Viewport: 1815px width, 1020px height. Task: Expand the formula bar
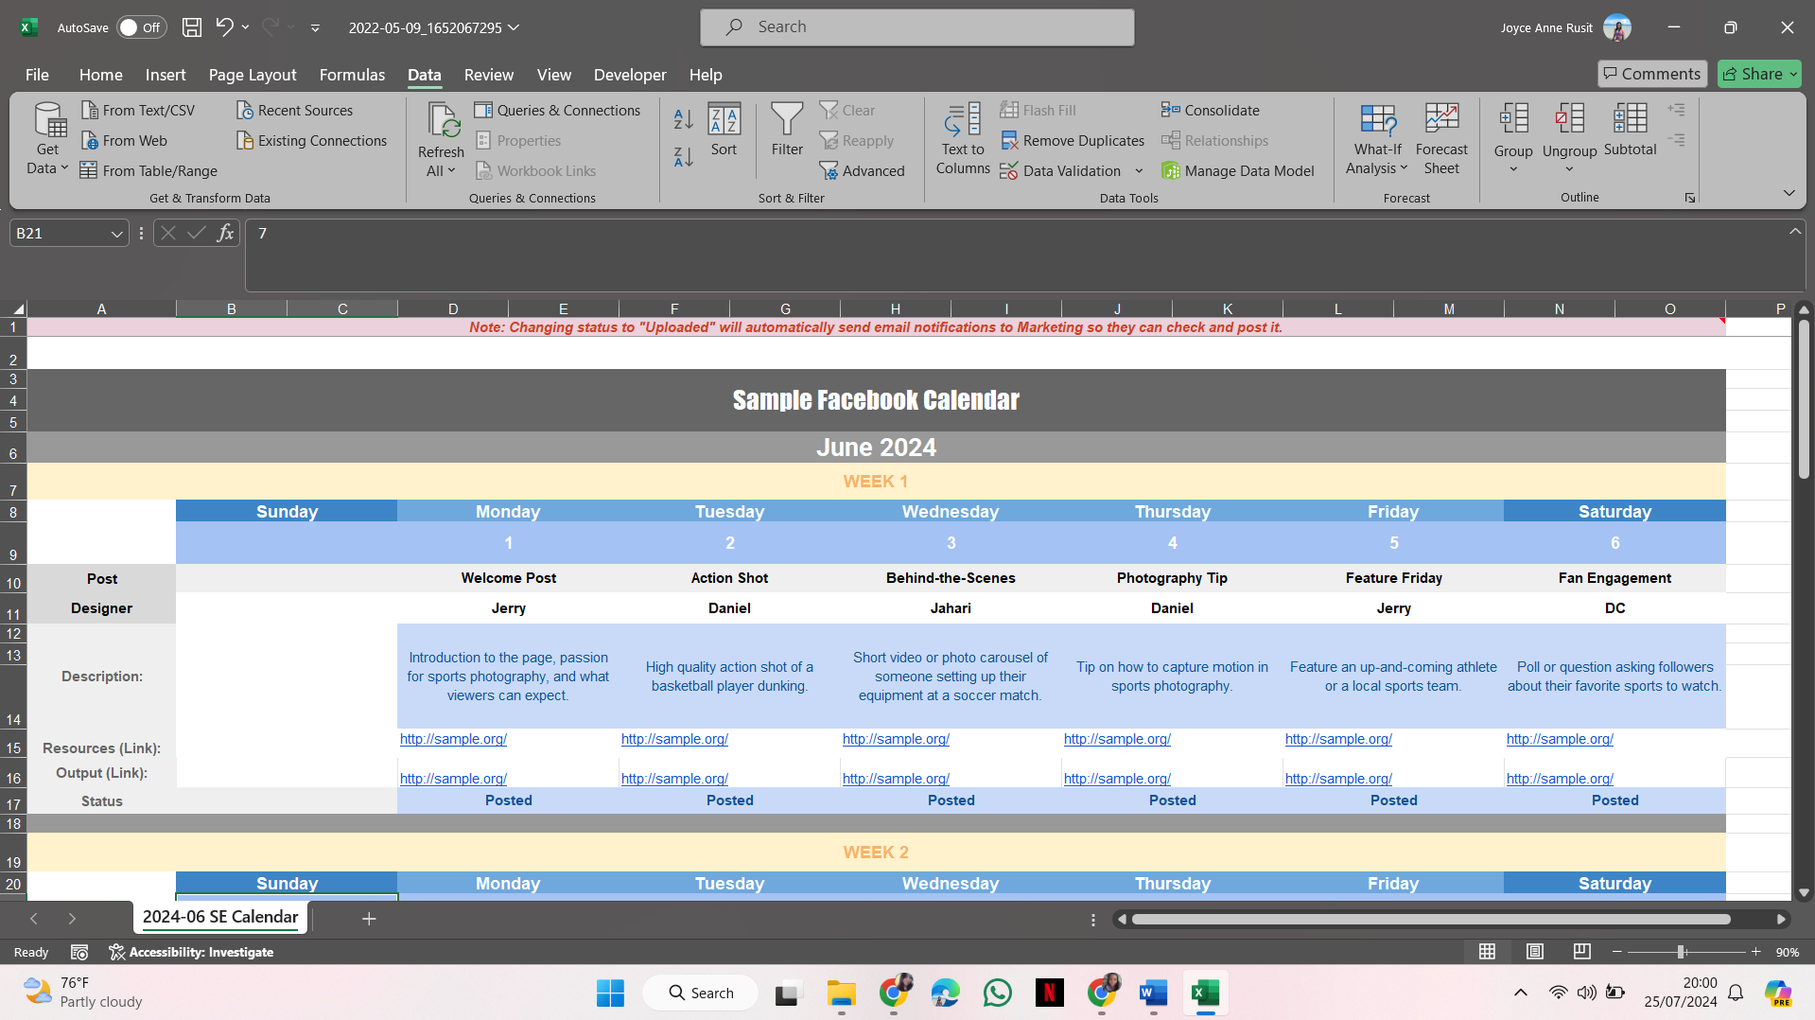[x=1794, y=232]
